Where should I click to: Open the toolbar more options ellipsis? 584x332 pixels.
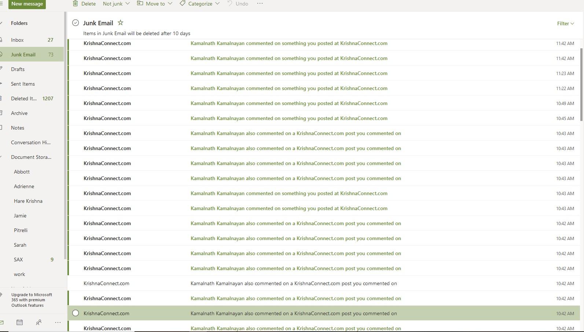coord(260,3)
